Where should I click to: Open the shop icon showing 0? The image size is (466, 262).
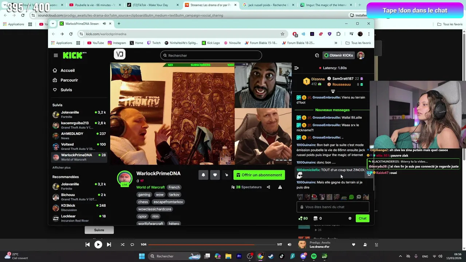coord(317,218)
